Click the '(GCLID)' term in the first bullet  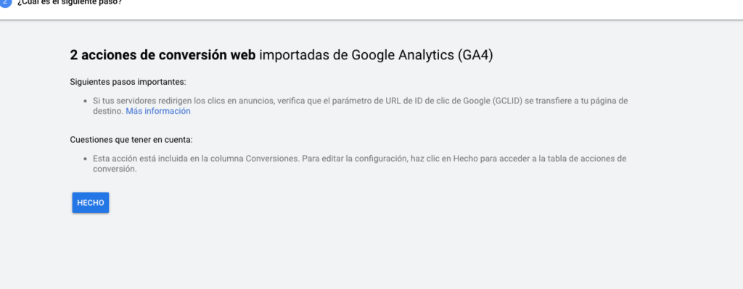click(x=509, y=101)
